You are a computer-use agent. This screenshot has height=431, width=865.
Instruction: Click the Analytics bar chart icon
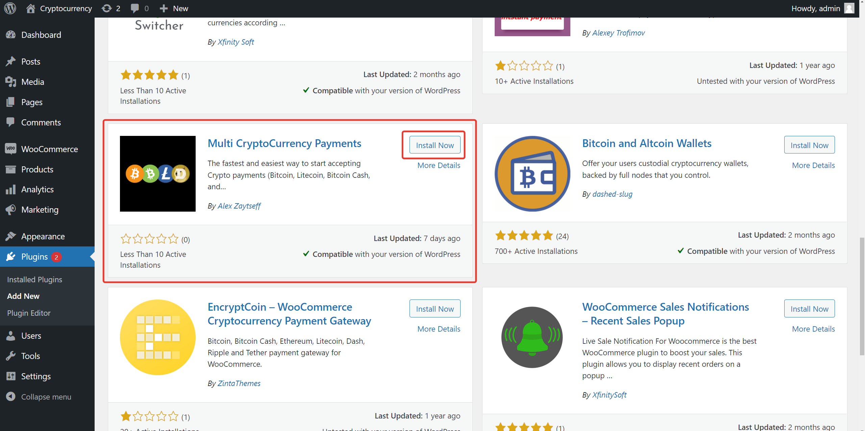(11, 189)
